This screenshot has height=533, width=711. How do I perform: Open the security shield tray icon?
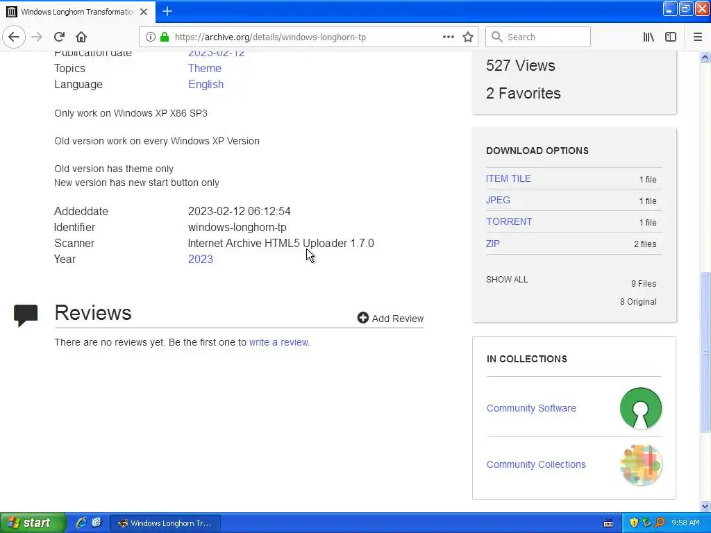click(634, 523)
